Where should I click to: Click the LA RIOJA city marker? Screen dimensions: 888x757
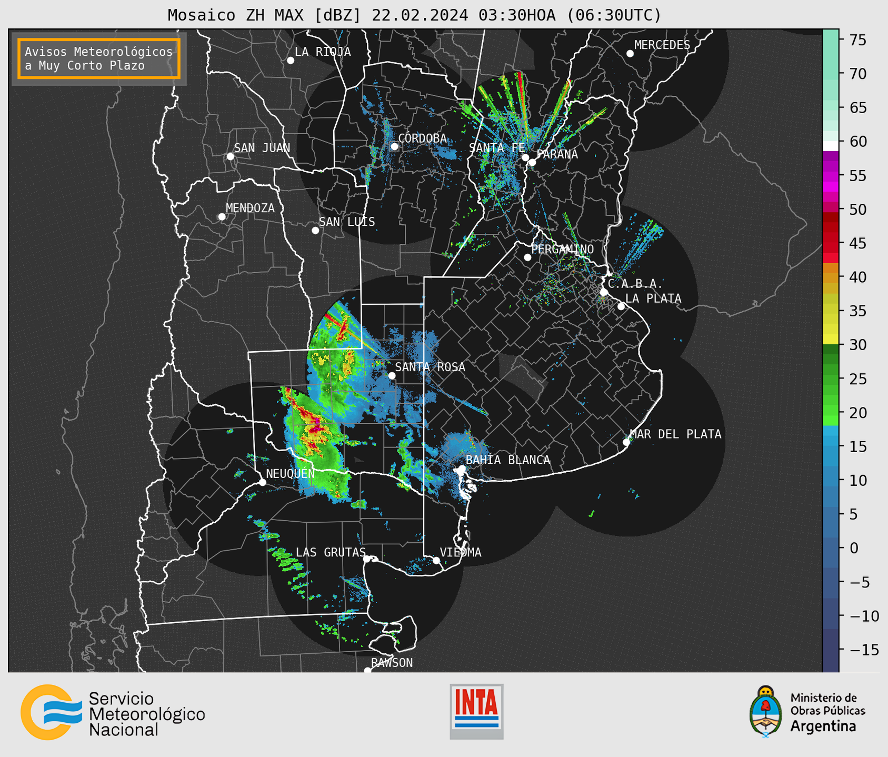point(291,61)
